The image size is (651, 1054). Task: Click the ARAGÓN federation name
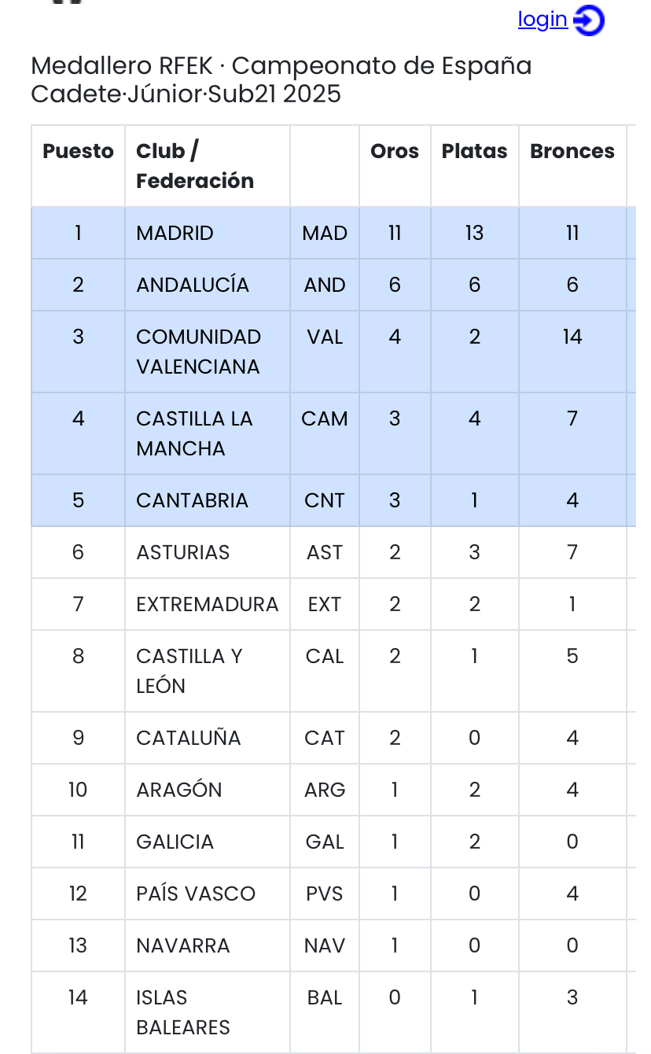tap(179, 790)
